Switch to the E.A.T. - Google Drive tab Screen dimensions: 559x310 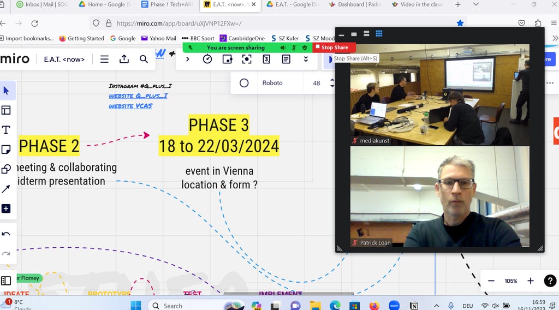[293, 4]
